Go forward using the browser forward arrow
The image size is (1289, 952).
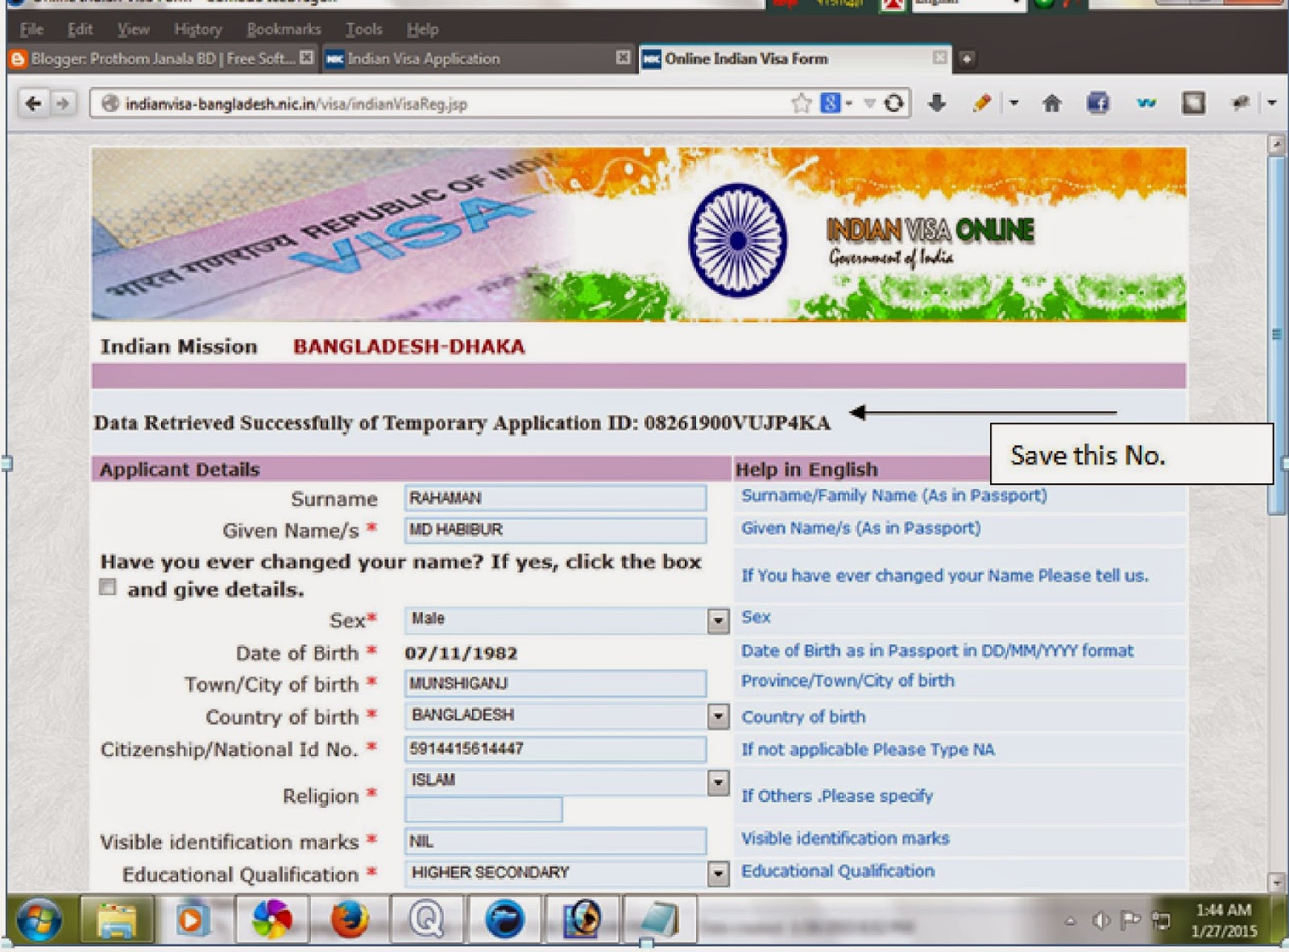tap(62, 103)
